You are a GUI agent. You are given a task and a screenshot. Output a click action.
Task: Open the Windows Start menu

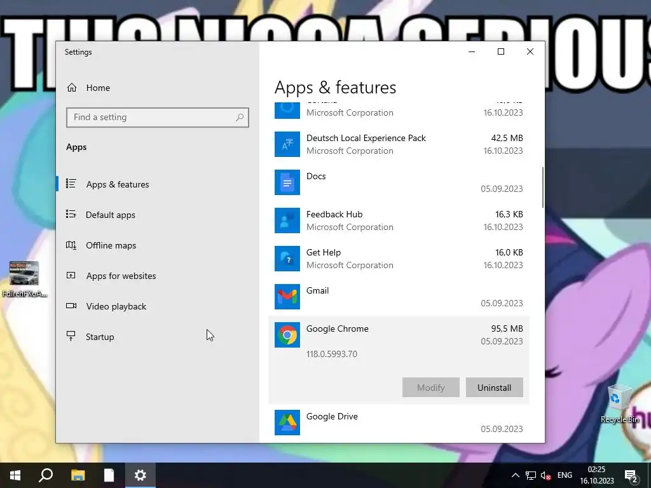15,475
